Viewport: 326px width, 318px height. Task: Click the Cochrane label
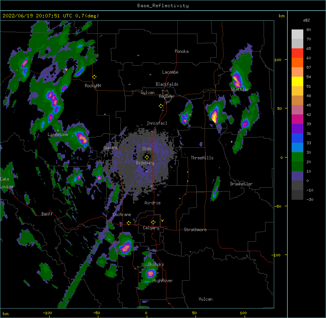tap(122, 215)
